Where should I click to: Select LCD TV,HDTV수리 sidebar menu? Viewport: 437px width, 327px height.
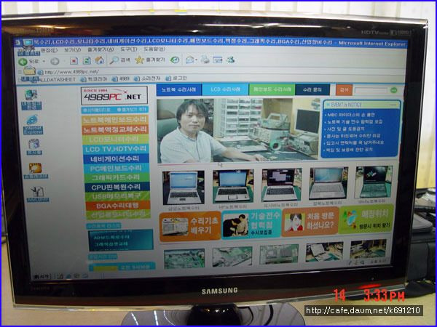[x=116, y=149]
